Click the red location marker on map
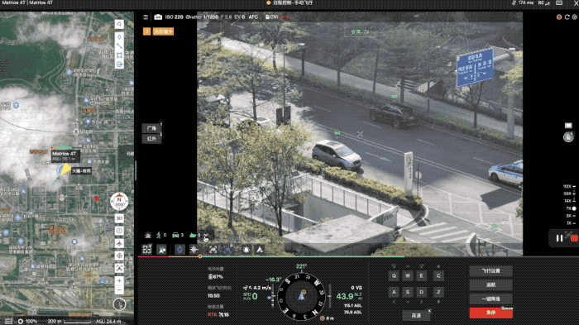The image size is (579, 325). [x=97, y=198]
